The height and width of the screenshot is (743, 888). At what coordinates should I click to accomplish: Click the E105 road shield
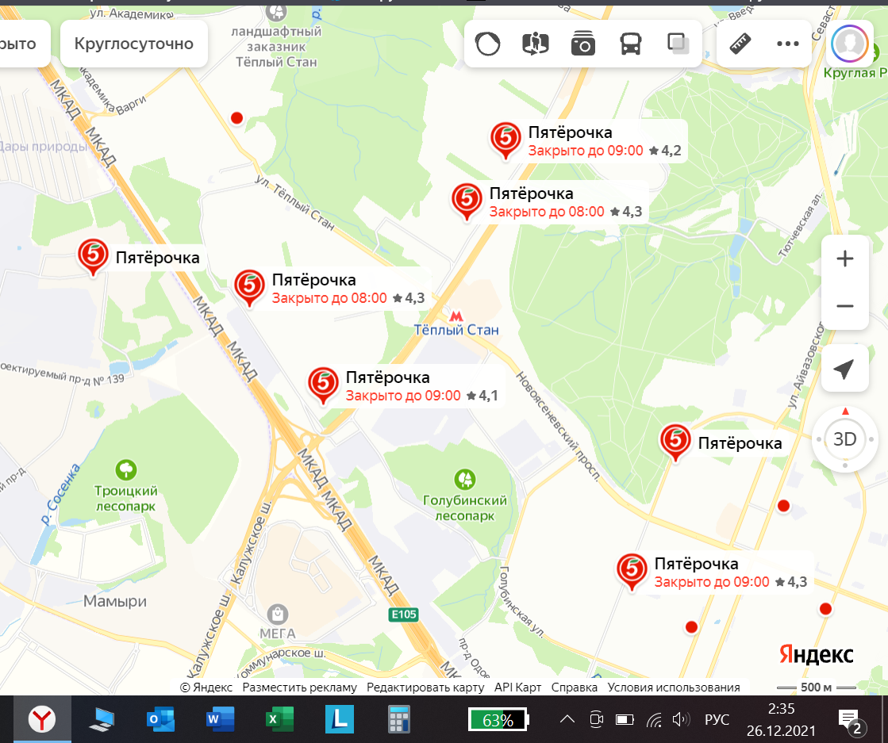[x=404, y=615]
